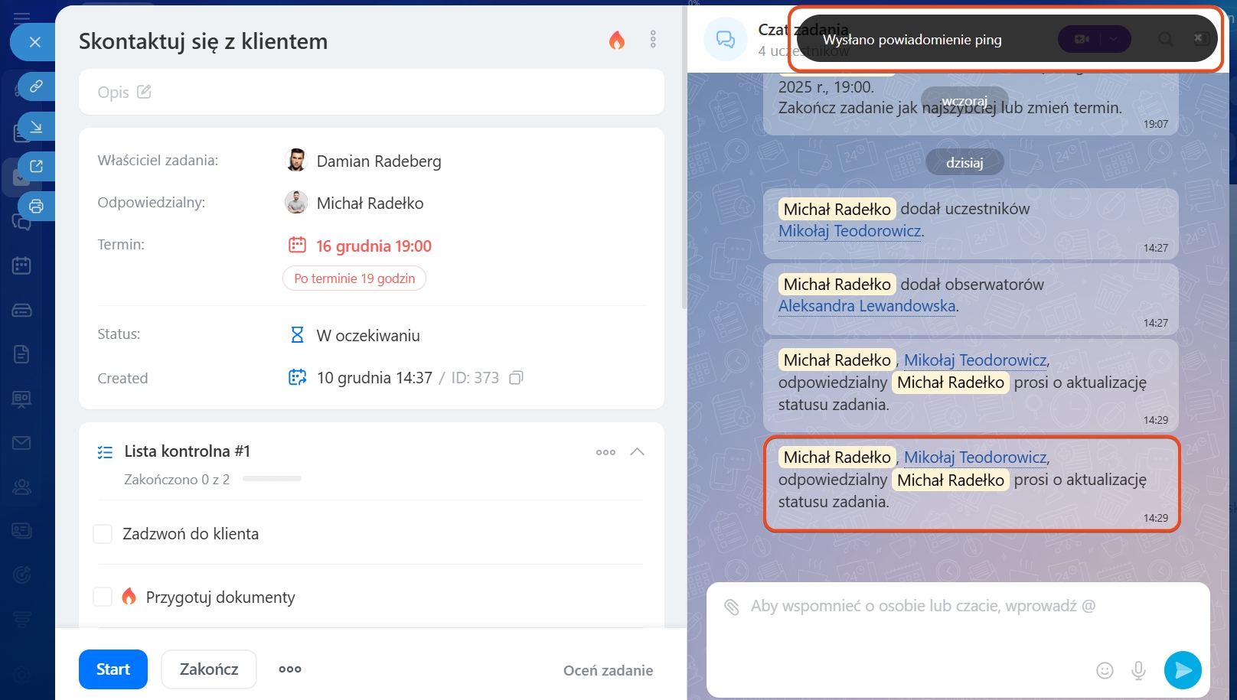Toggle the task's high priority flame icon
The height and width of the screenshot is (700, 1237).
tap(617, 41)
